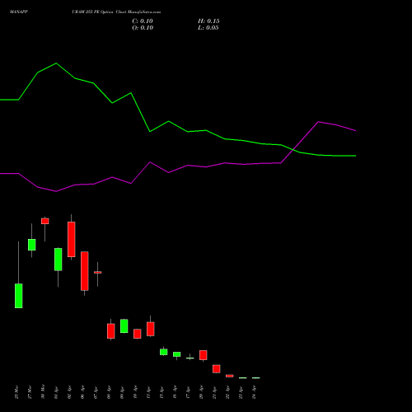Select the 09 Apr date label

(x=123, y=392)
